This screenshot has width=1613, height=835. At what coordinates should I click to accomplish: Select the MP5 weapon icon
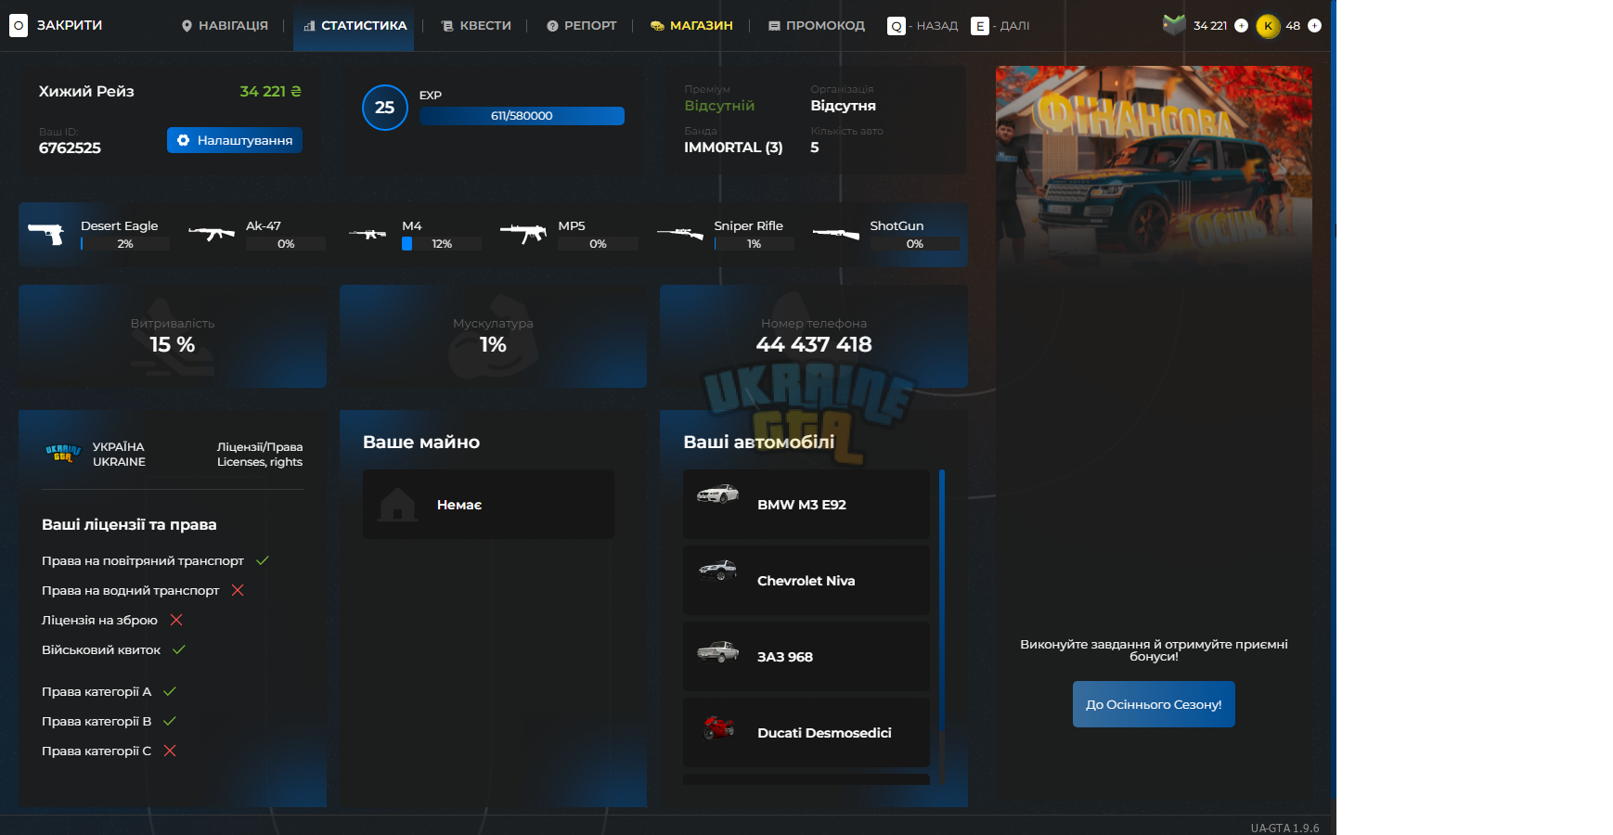(x=523, y=233)
